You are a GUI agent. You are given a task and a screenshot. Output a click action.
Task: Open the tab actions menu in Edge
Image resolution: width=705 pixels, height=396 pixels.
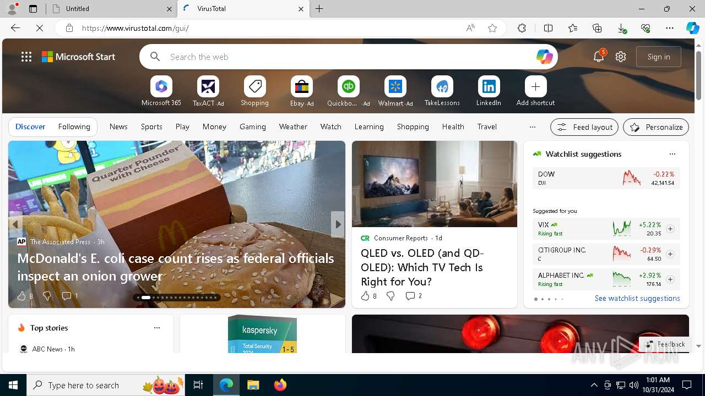tap(33, 9)
